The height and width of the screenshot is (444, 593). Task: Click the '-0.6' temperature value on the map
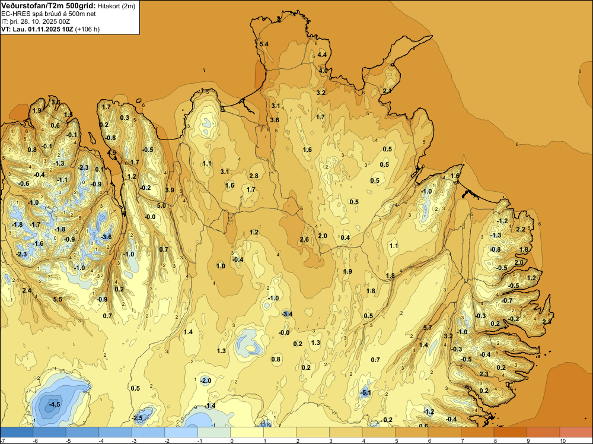[24, 183]
